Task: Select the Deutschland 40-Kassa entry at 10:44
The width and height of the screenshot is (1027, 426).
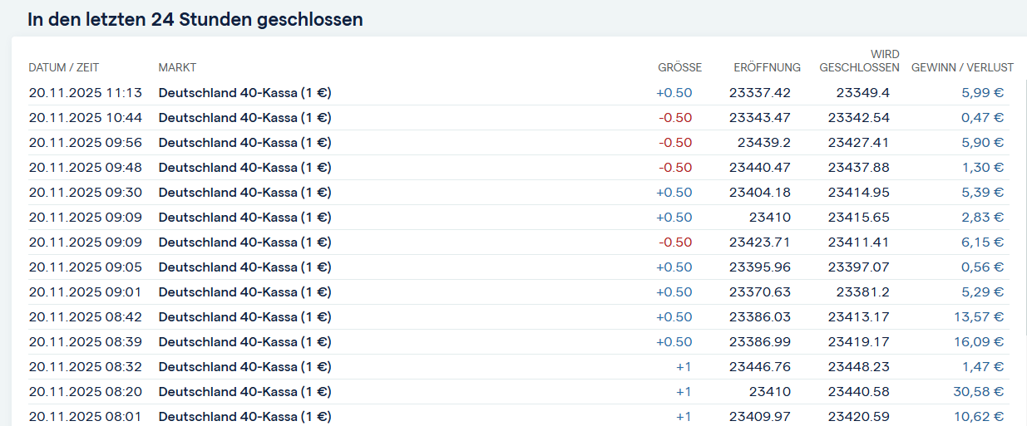Action: pos(244,117)
